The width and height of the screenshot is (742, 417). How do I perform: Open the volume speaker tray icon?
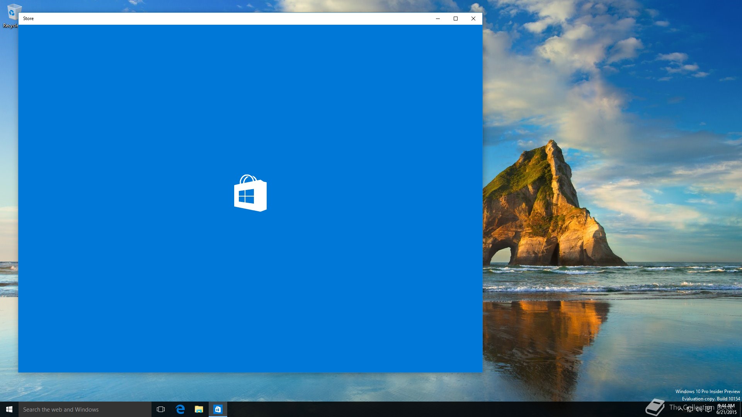click(699, 409)
